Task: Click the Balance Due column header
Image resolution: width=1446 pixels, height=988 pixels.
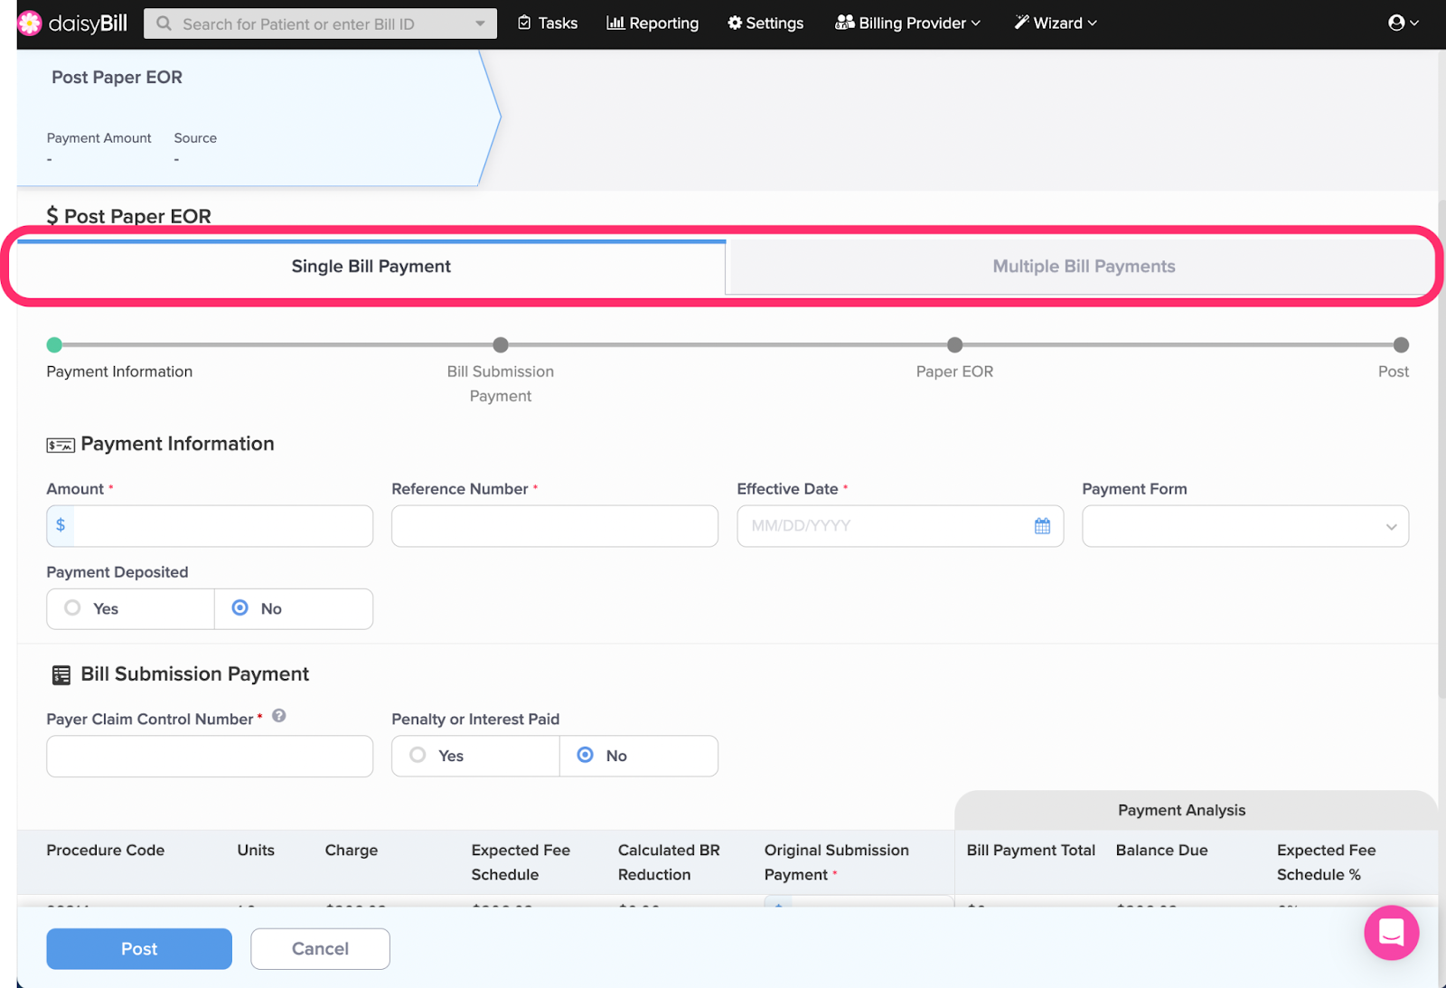Action: tap(1161, 851)
